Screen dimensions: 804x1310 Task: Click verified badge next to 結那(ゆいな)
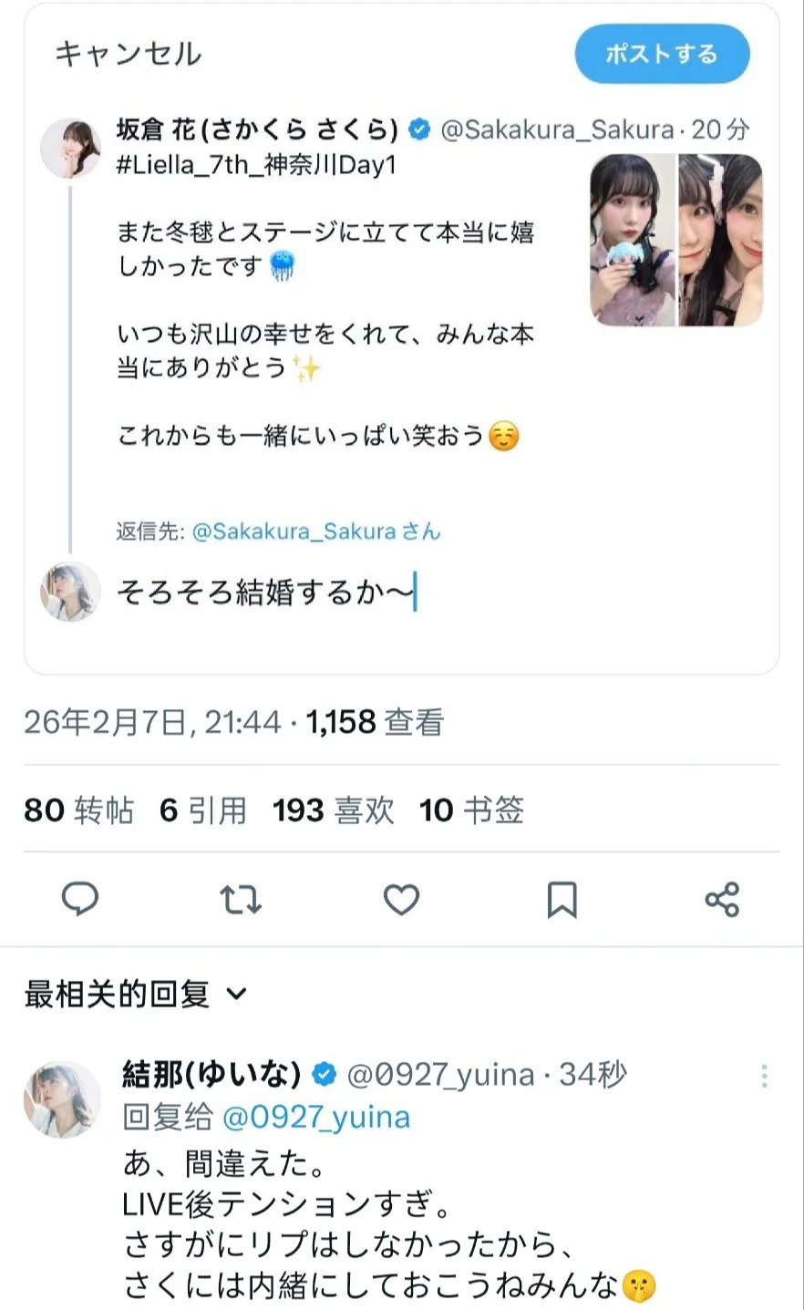tap(325, 1075)
